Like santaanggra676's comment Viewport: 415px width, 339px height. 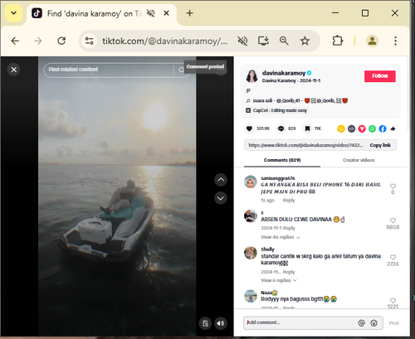point(393,186)
